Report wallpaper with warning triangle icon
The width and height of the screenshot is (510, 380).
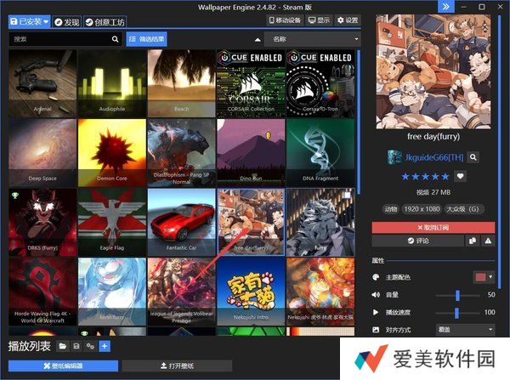click(488, 241)
